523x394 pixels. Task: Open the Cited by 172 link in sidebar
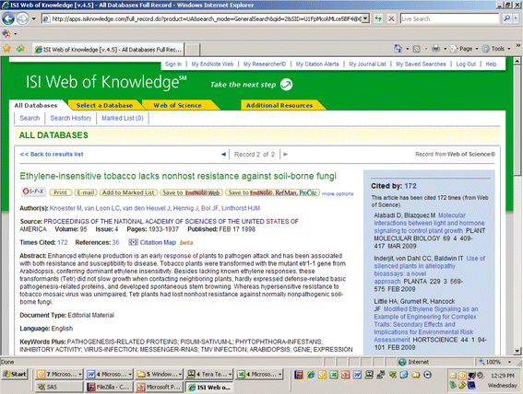tap(410, 186)
